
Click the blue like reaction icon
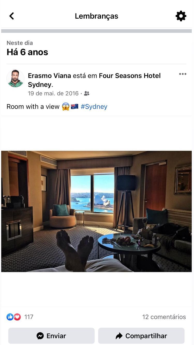(10, 317)
